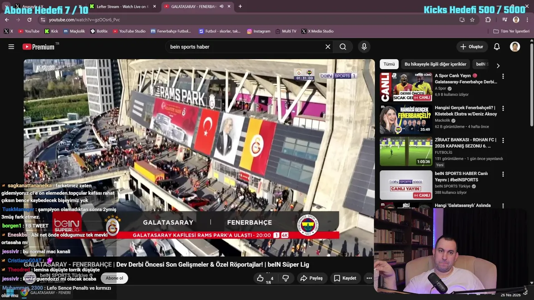534x300 pixels.
Task: Start voice search with microphone
Action: click(364, 47)
